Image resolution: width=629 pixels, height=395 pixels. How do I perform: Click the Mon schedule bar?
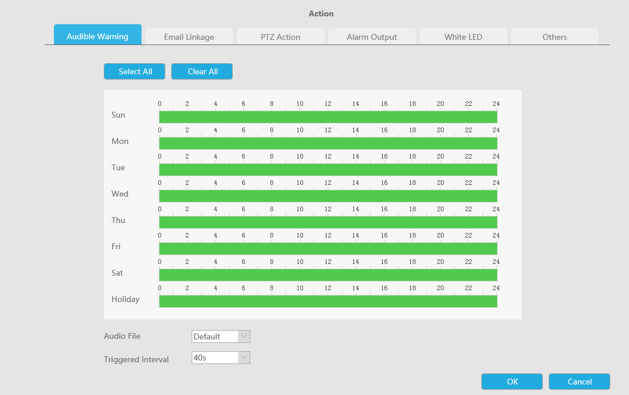tap(328, 143)
